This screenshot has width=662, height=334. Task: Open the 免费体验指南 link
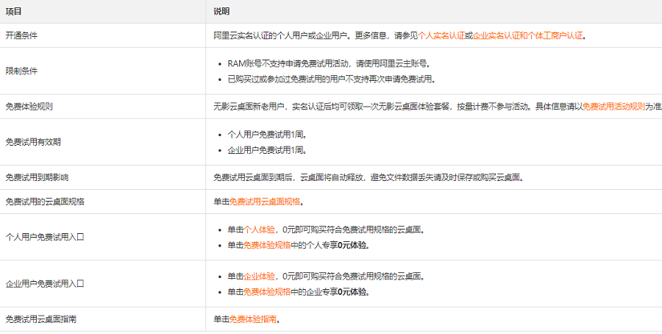coord(253,319)
